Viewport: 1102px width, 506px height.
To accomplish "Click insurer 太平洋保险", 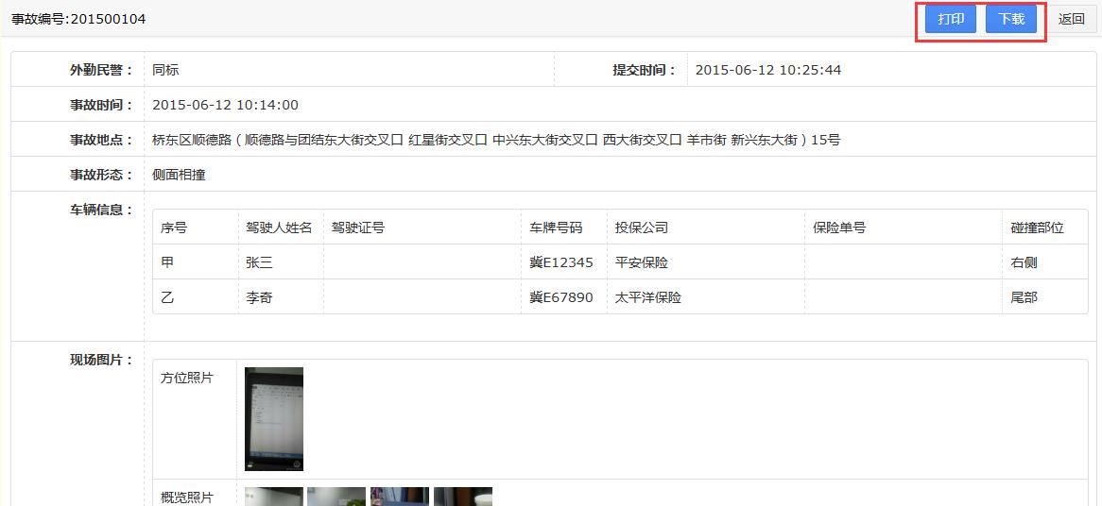I will 648,297.
